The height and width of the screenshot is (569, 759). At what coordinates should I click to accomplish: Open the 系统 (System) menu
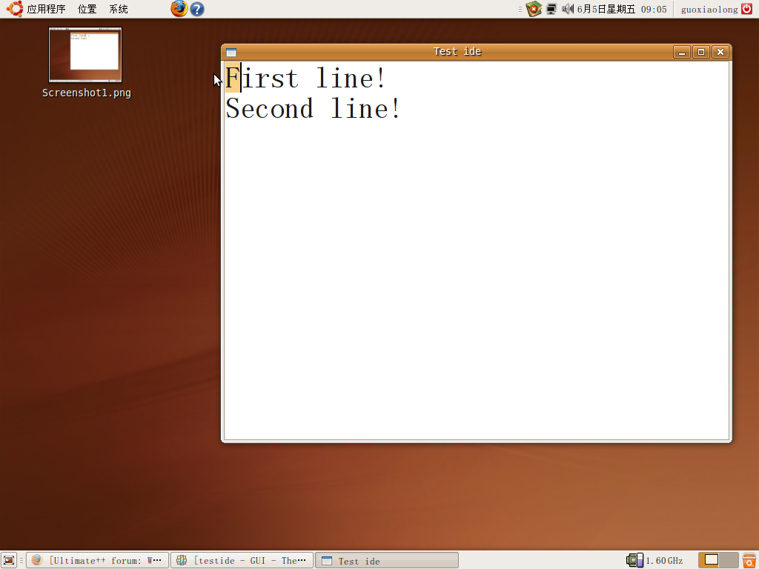[x=119, y=9]
